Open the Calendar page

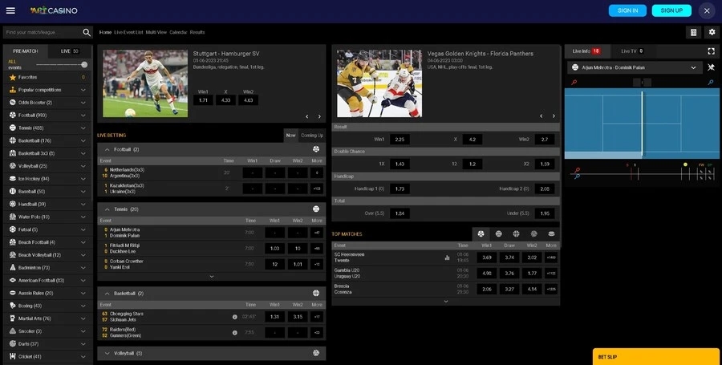178,32
